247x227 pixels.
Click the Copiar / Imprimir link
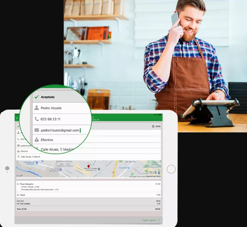(x=149, y=220)
